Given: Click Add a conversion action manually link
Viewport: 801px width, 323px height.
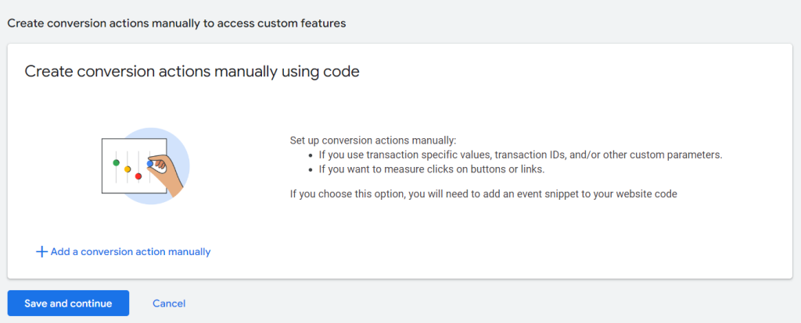Looking at the screenshot, I should [x=123, y=252].
